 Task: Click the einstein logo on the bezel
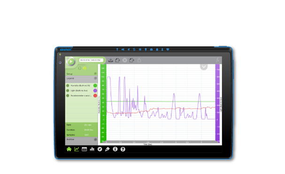tap(66, 50)
